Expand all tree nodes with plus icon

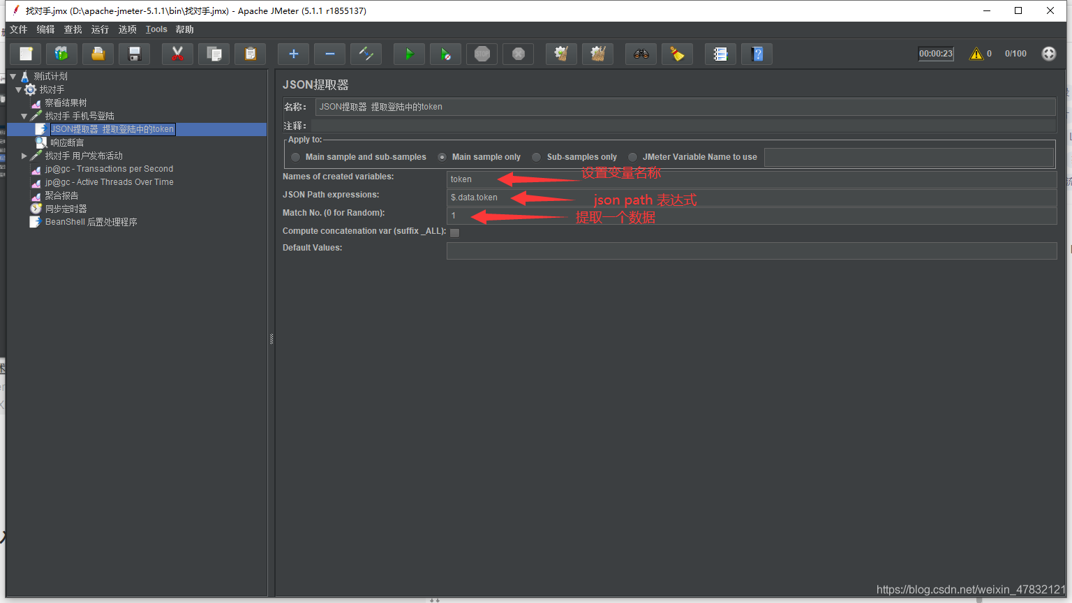[294, 54]
